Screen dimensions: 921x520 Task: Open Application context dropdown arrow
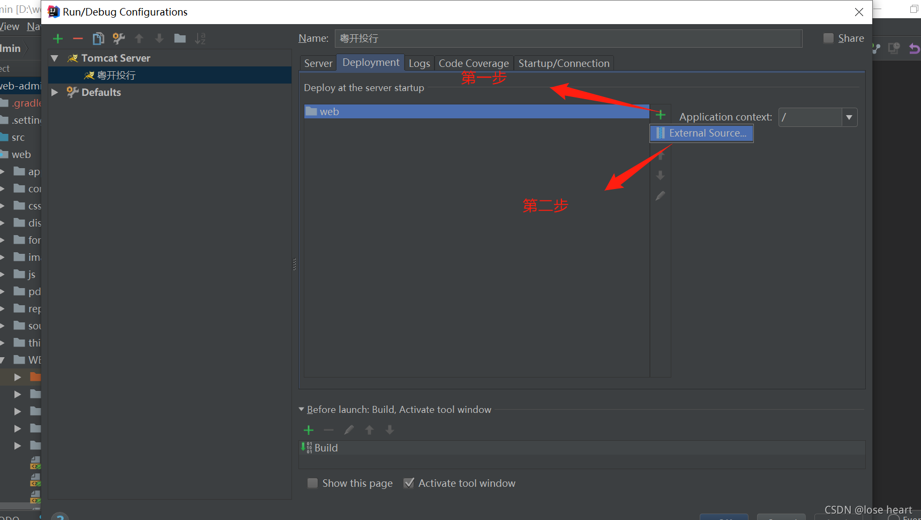click(x=849, y=117)
